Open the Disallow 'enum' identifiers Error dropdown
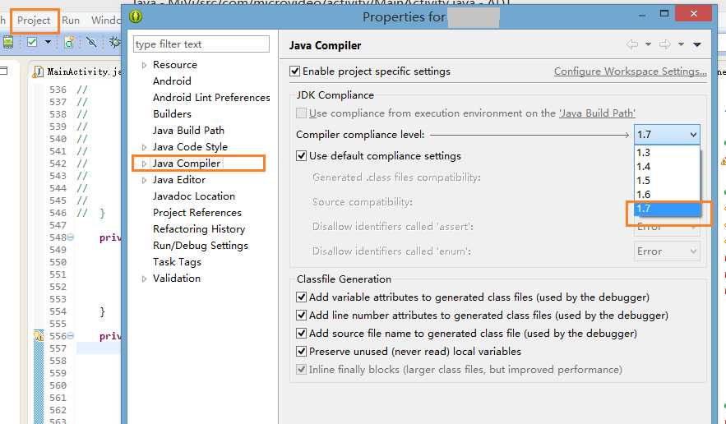This screenshot has height=424, width=726. 667,251
